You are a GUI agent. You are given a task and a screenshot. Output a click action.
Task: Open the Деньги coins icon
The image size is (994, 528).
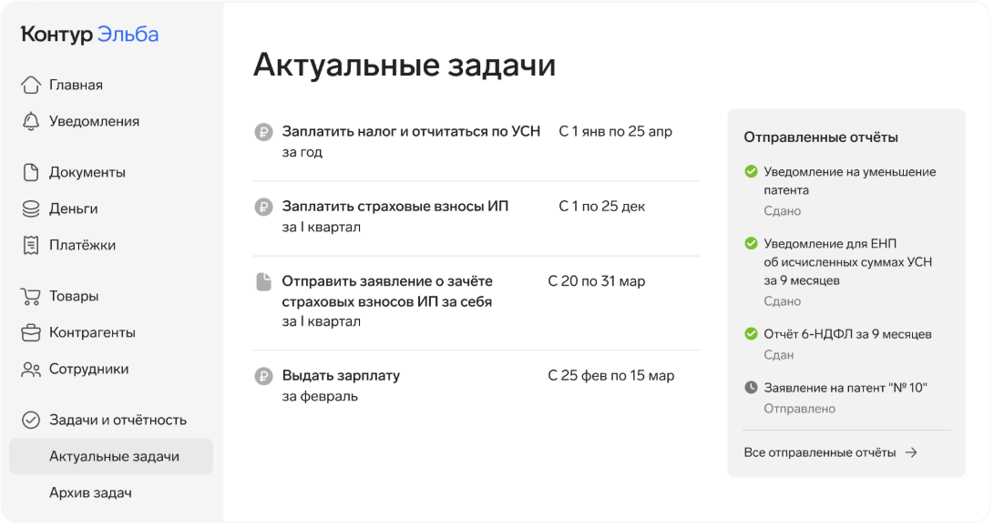[x=30, y=208]
